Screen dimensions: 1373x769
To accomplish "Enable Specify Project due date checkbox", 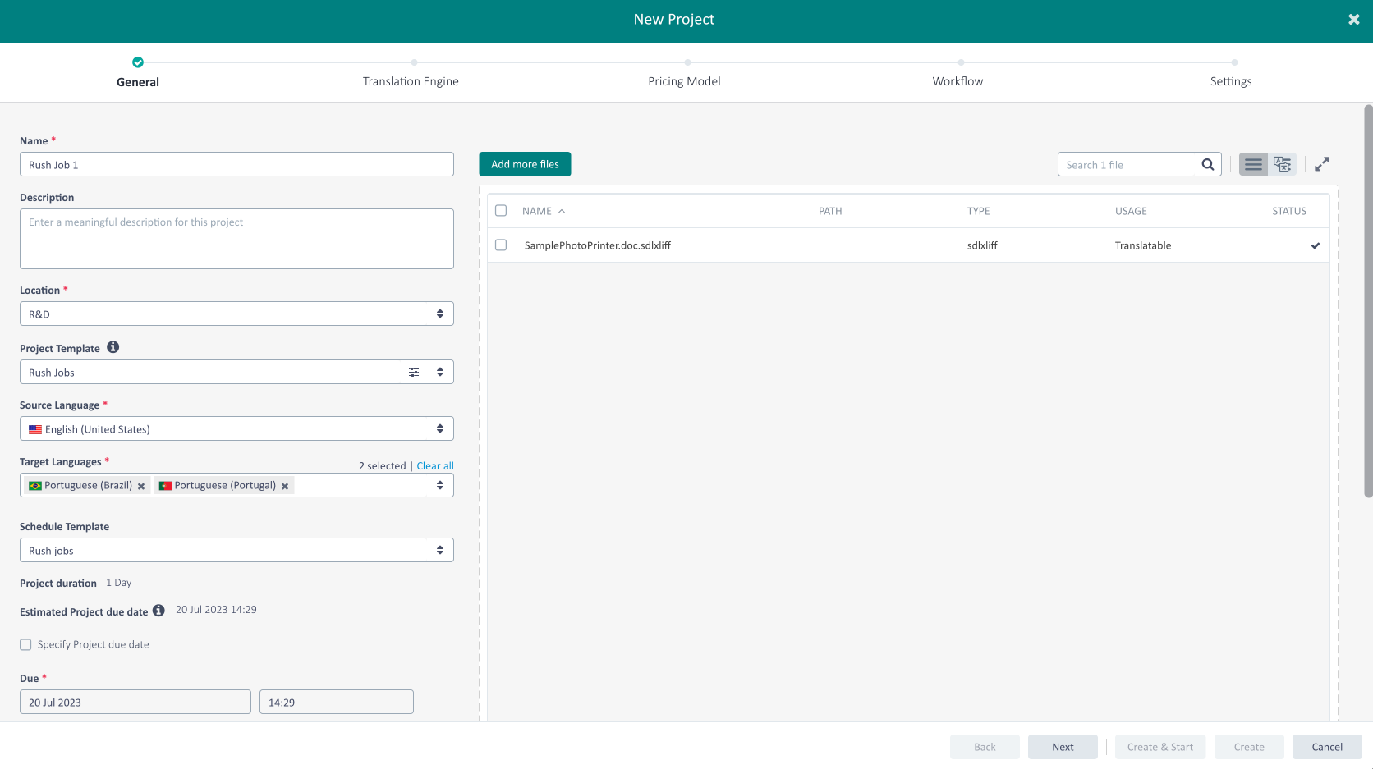I will click(x=26, y=645).
